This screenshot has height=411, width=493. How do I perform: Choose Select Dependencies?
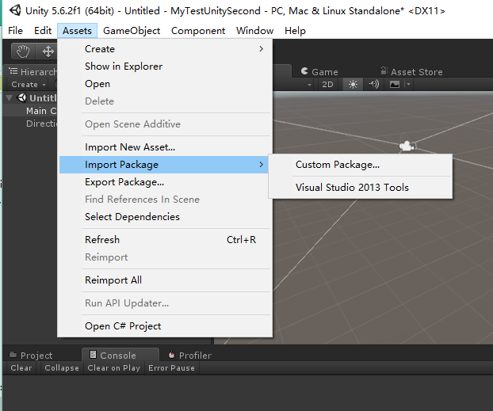[x=165, y=217]
